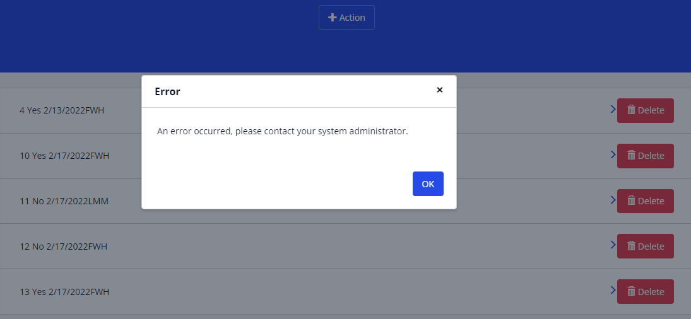The height and width of the screenshot is (319, 691).
Task: Delete the row 11 No 2/17/2022LMM
Action: click(x=645, y=201)
